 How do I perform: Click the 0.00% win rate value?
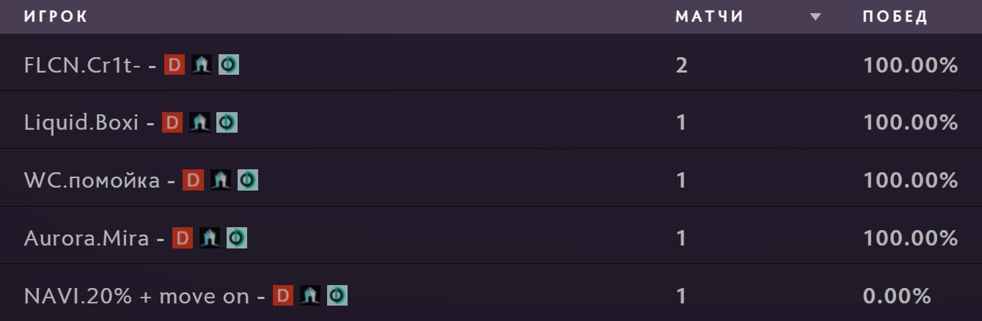[x=897, y=296]
